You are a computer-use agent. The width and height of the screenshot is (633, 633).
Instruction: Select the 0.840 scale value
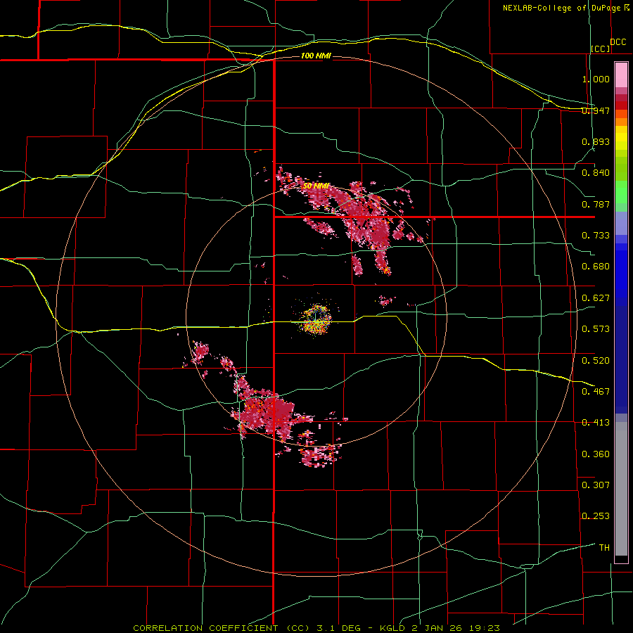pyautogui.click(x=596, y=173)
